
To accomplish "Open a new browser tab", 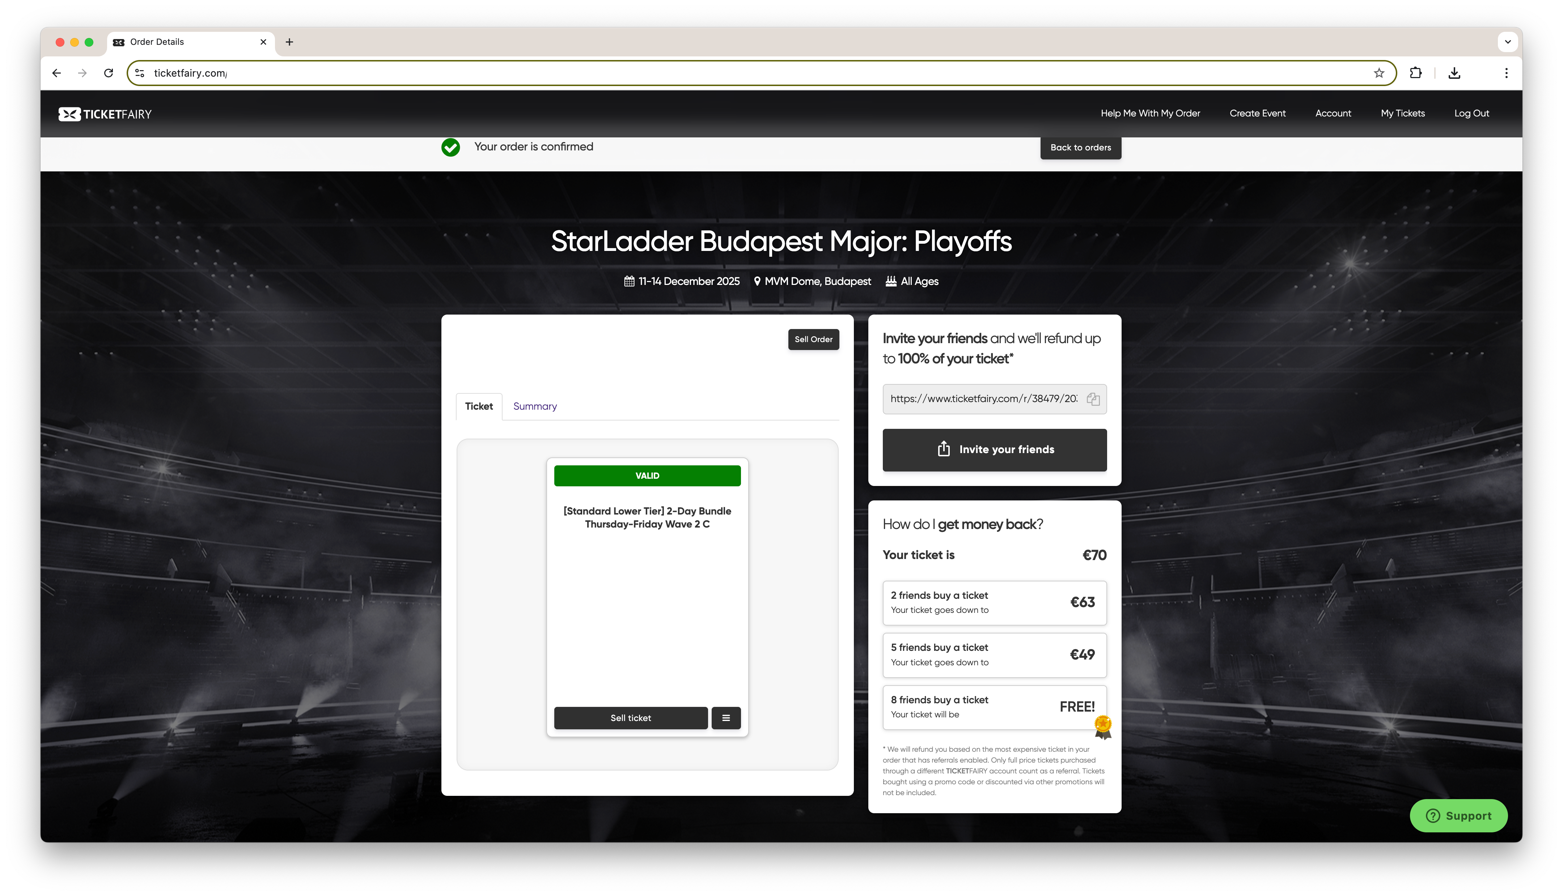I will point(289,42).
